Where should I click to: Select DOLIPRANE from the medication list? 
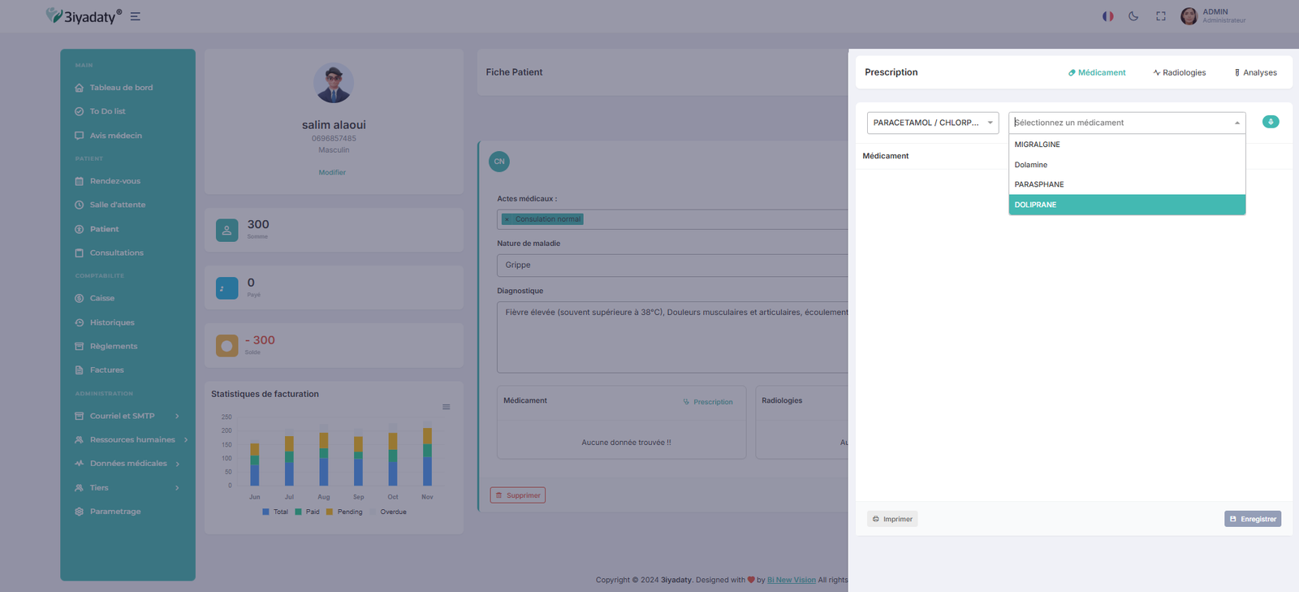1126,205
